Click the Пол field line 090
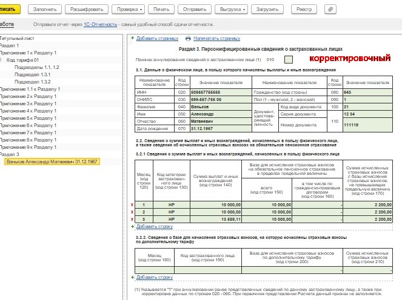Image resolution: width=402 pixels, height=300 pixels. pyautogui.click(x=367, y=99)
